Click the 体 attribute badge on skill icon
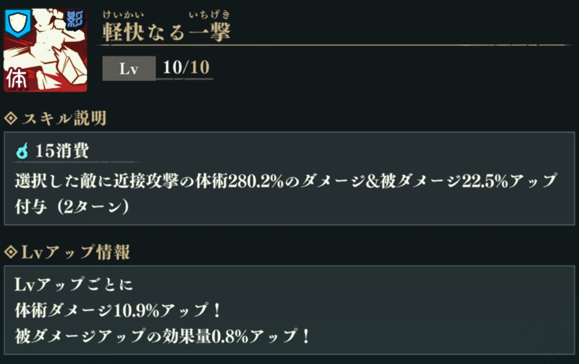 (x=17, y=79)
